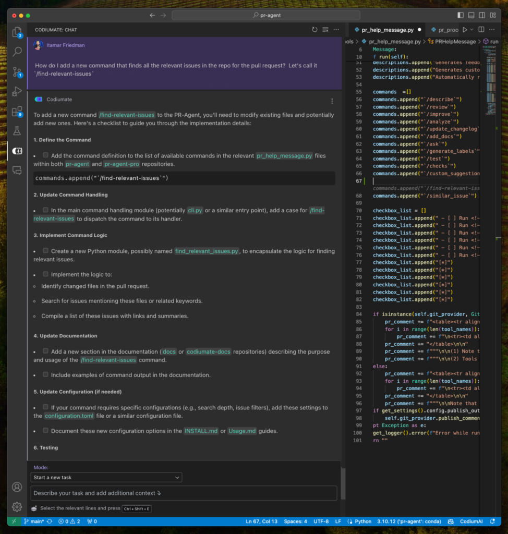Refresh the Codiumate chat
Viewport: 508px width, 534px height.
click(x=315, y=30)
